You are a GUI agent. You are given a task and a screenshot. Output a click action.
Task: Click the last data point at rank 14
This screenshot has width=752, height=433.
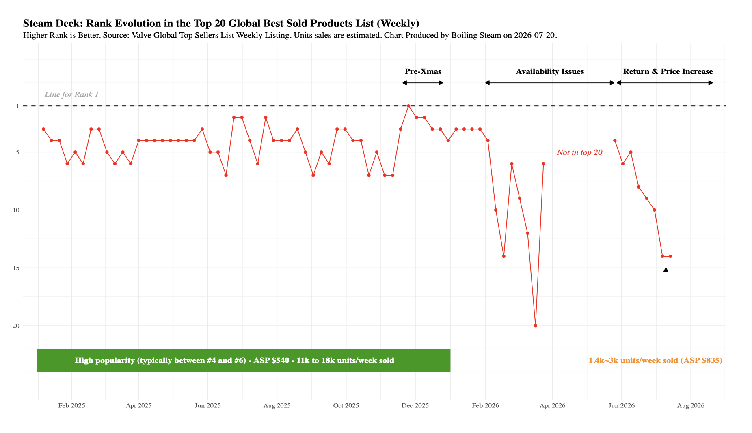[x=670, y=256]
